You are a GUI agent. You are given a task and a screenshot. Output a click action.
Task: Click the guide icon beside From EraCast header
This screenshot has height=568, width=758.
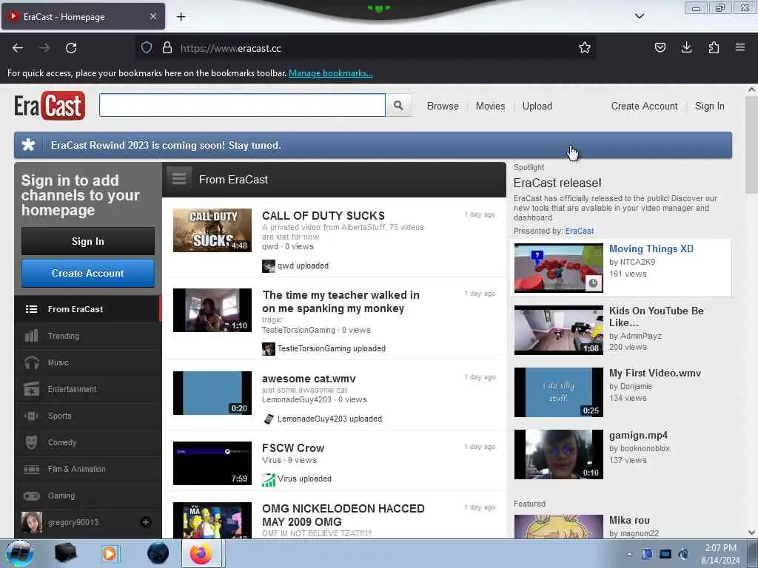coord(179,179)
